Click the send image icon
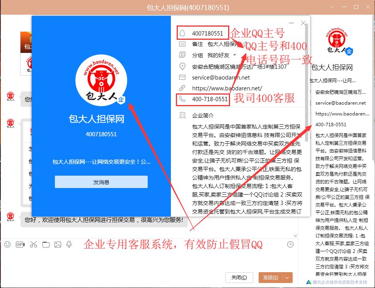Viewport: 375px width, 288px height. click(57, 244)
